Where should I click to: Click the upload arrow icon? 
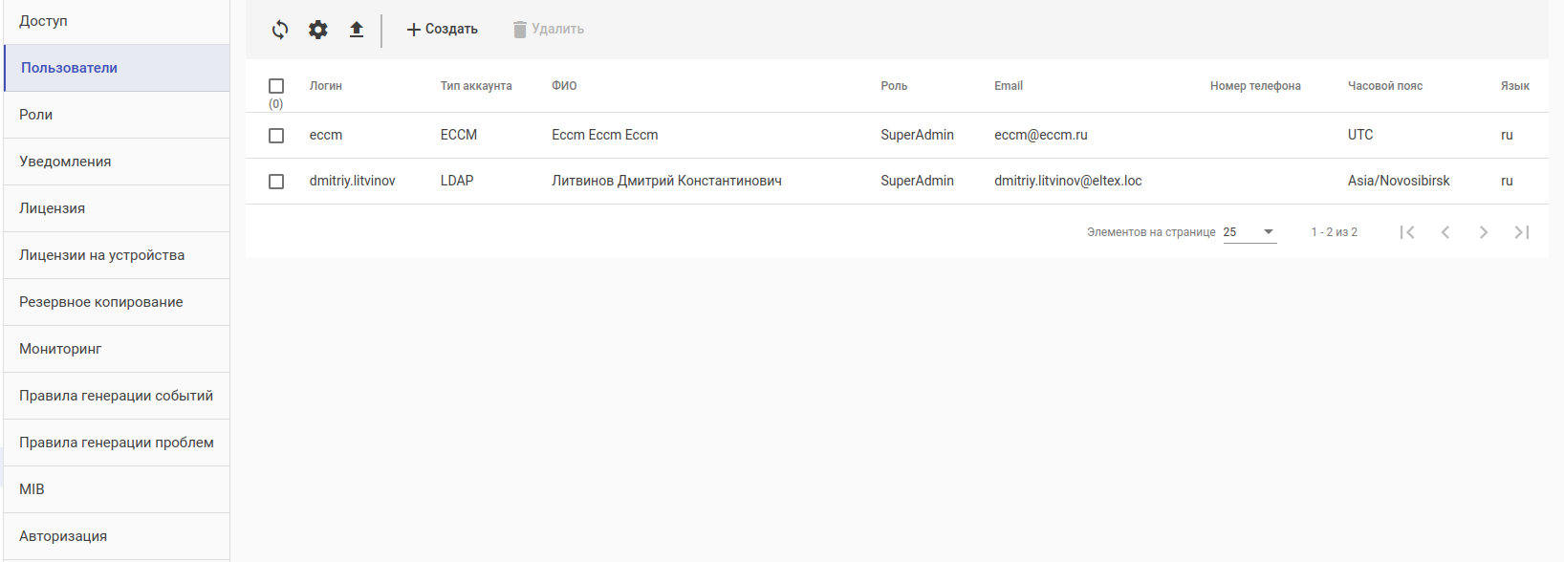tap(357, 30)
